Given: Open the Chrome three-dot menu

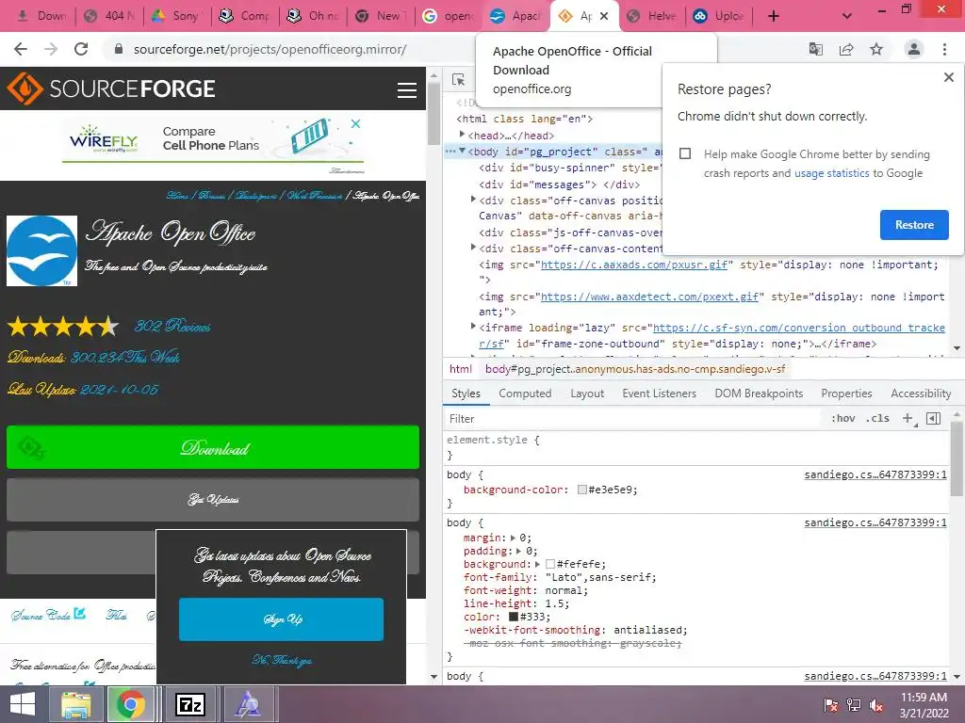Looking at the screenshot, I should click(944, 49).
